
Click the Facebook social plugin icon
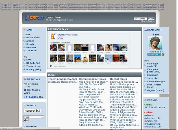[x=51, y=66]
